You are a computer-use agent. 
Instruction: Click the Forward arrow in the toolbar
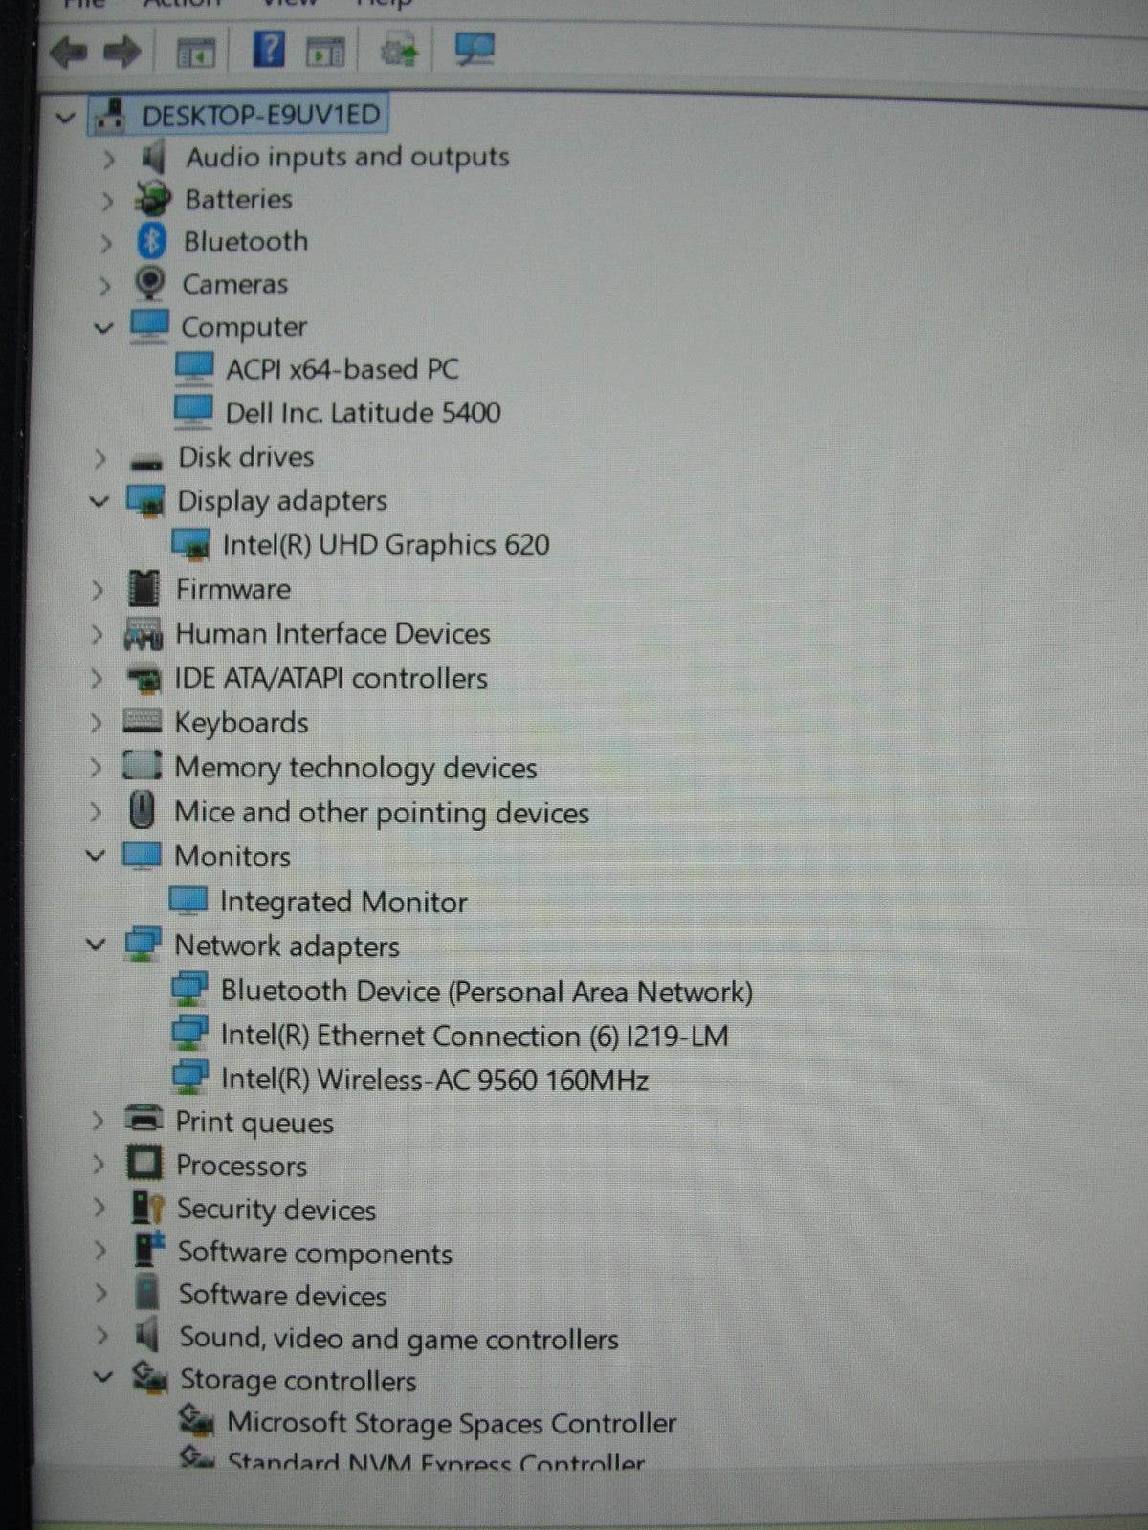121,52
